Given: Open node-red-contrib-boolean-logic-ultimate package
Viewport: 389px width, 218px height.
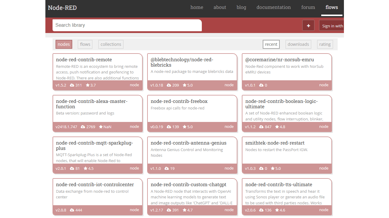Looking at the screenshot, I should (x=282, y=104).
